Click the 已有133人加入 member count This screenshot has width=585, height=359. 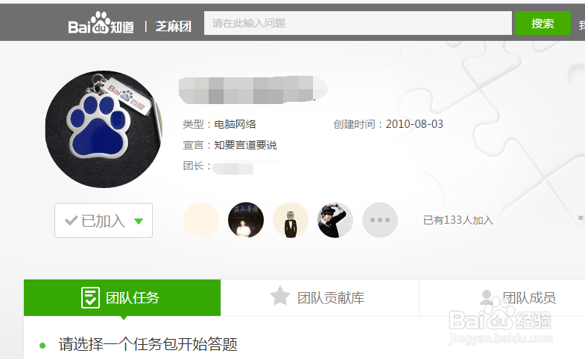point(458,220)
